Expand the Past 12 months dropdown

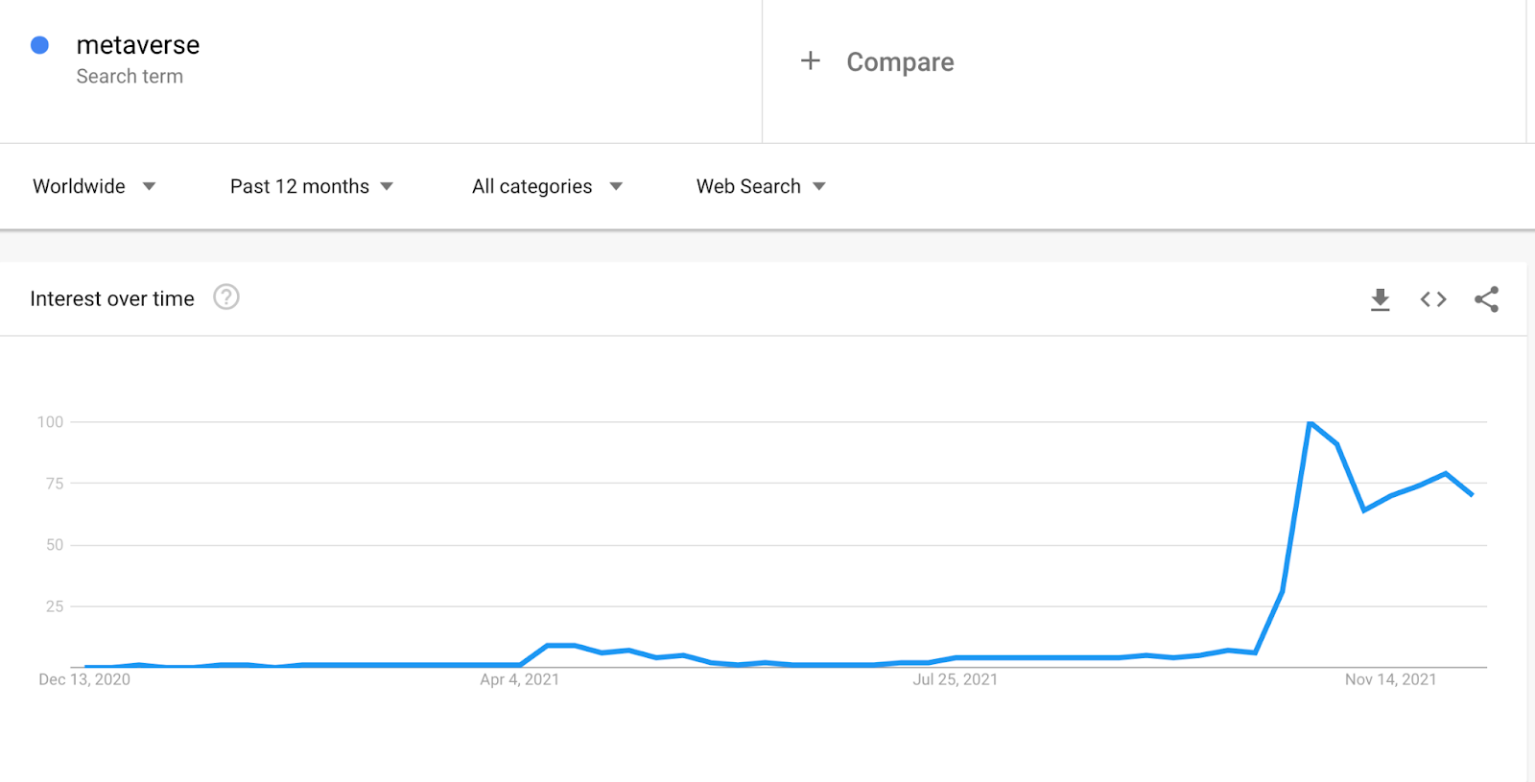(312, 186)
